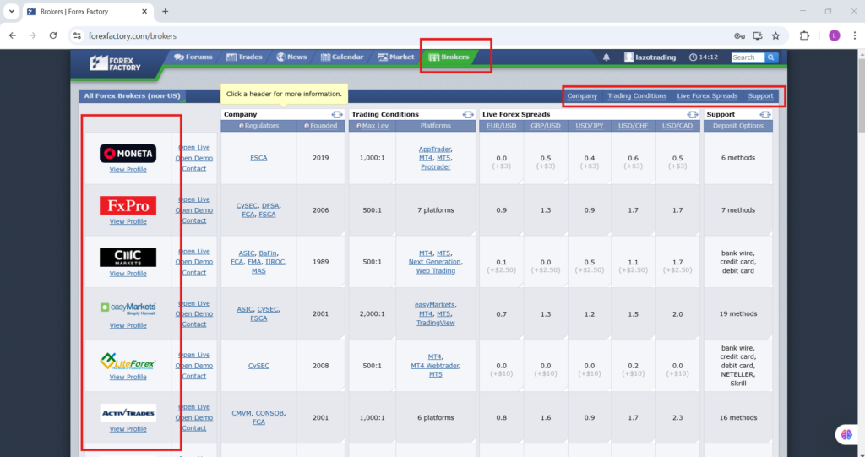Click the LiteForex broker logo
This screenshot has height=457, width=865.
pyautogui.click(x=128, y=362)
